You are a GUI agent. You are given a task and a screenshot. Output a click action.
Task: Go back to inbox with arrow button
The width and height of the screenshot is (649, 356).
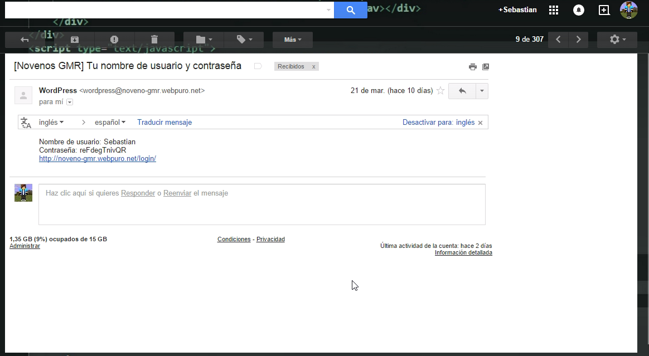click(x=25, y=40)
